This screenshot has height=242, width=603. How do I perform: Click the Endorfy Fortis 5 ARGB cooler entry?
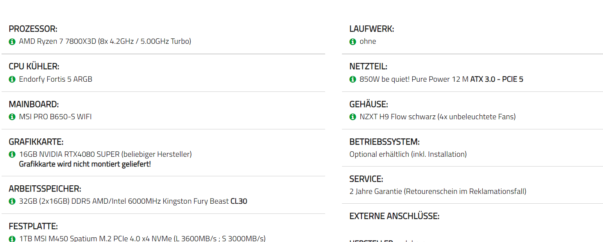tap(56, 79)
